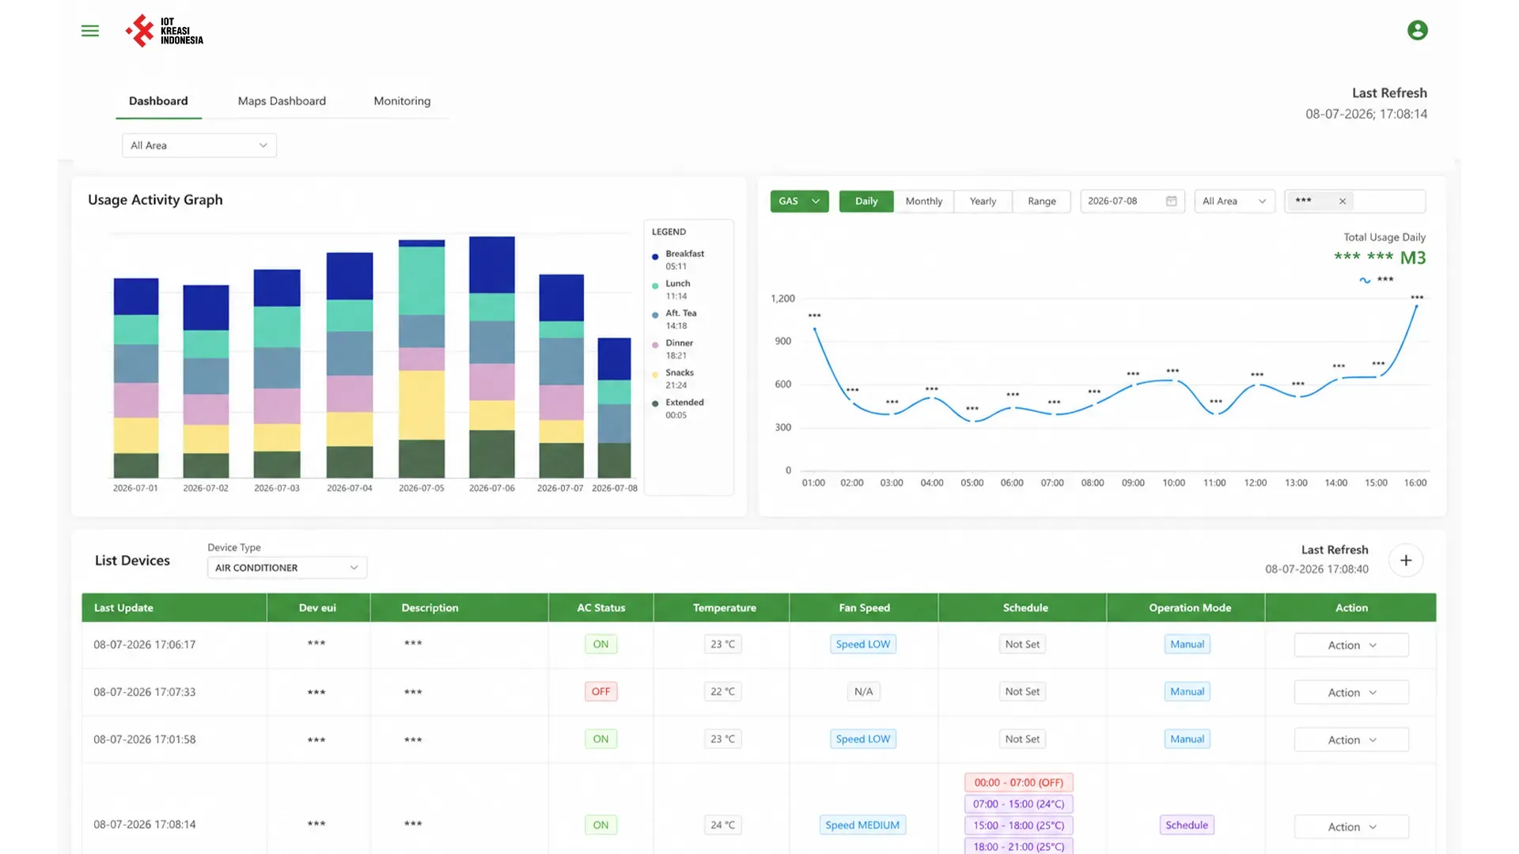Click the 2026-07-01 stacked bar

click(x=136, y=378)
